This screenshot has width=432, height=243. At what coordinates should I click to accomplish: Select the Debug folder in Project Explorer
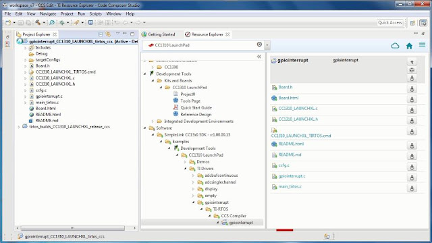coord(41,54)
